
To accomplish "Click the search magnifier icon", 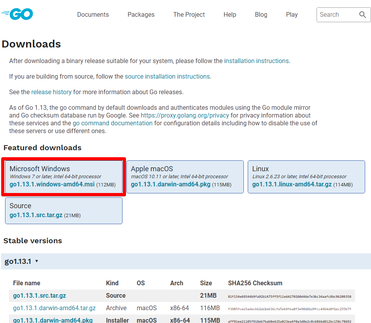I will click(x=362, y=15).
